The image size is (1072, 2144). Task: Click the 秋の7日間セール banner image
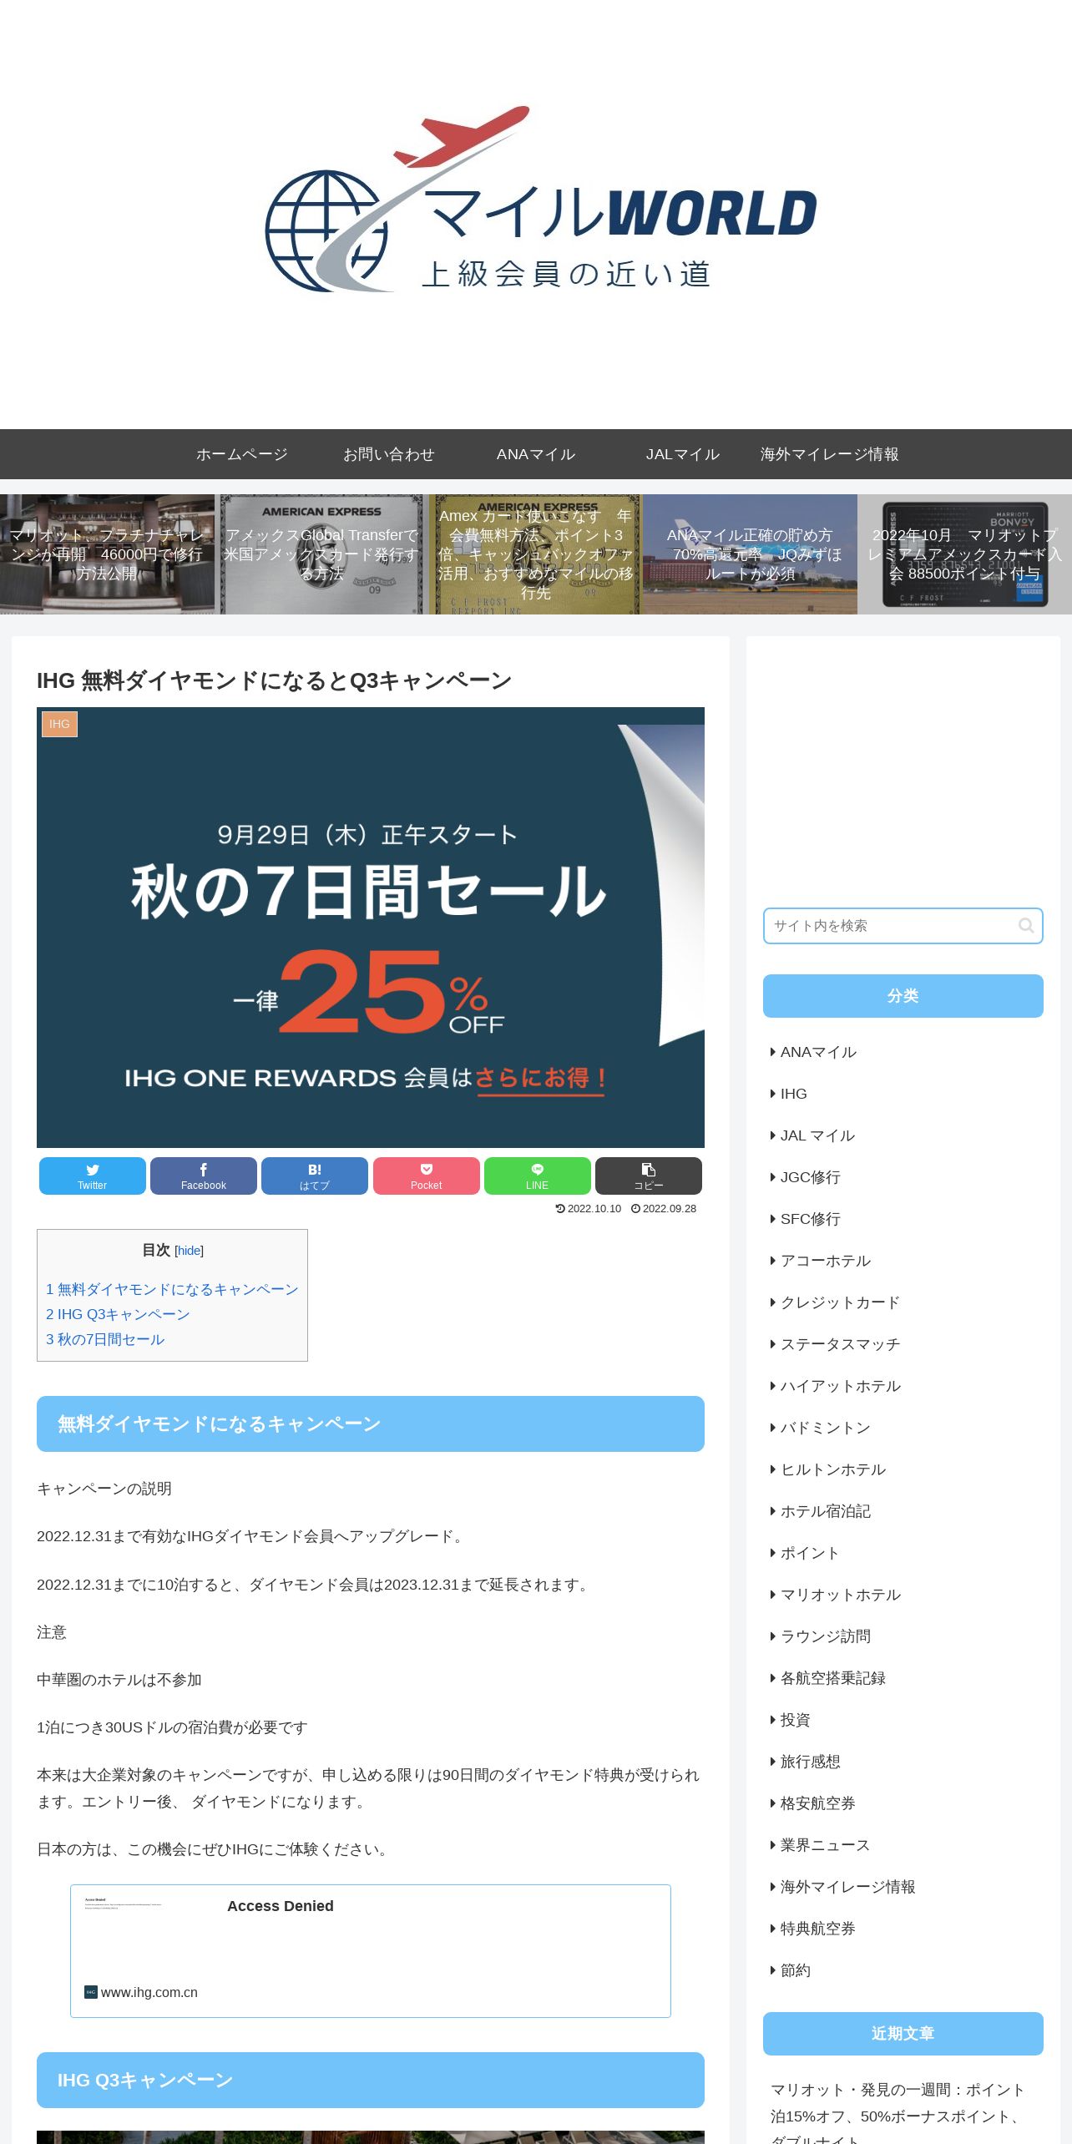click(x=371, y=928)
